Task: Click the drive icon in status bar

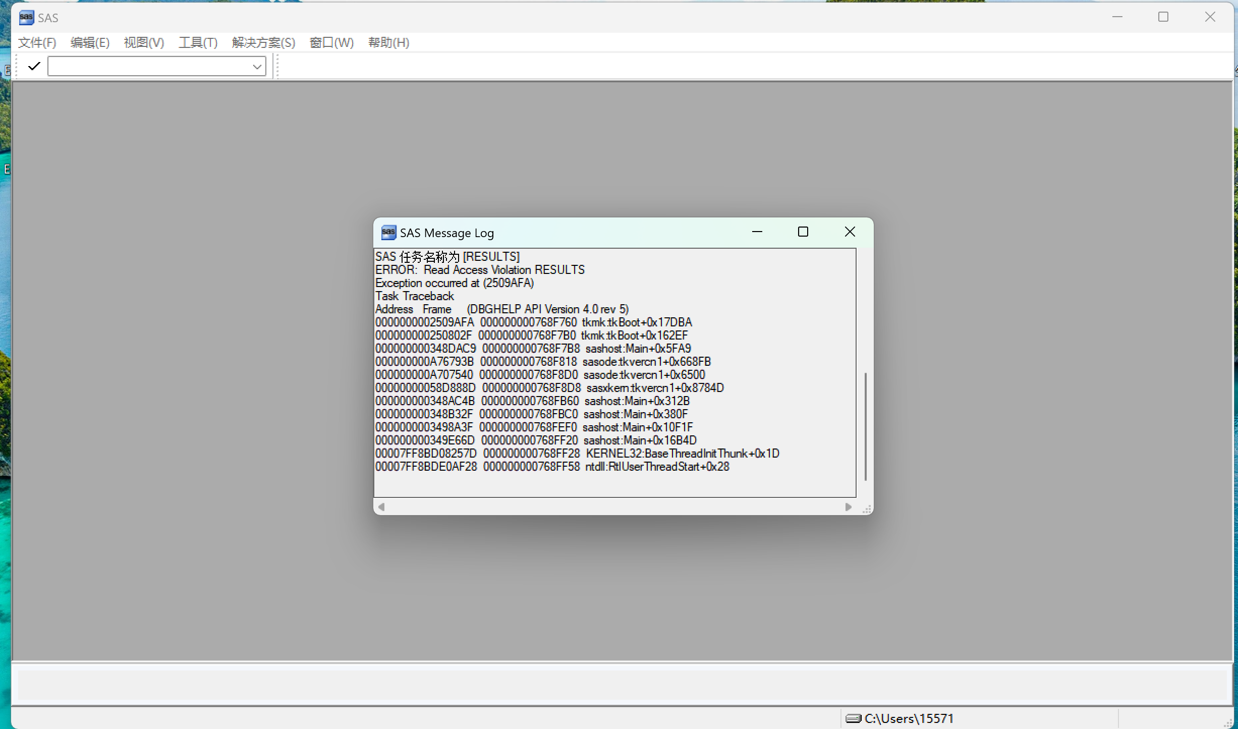Action: pyautogui.click(x=853, y=718)
